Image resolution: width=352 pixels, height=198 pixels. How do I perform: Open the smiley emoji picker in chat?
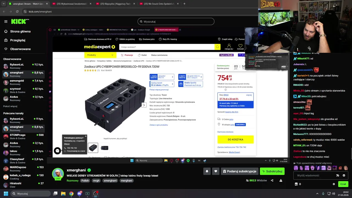point(344,175)
